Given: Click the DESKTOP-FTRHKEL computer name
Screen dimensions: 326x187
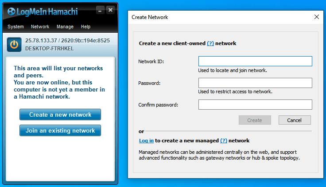Looking at the screenshot, I should (50, 48).
